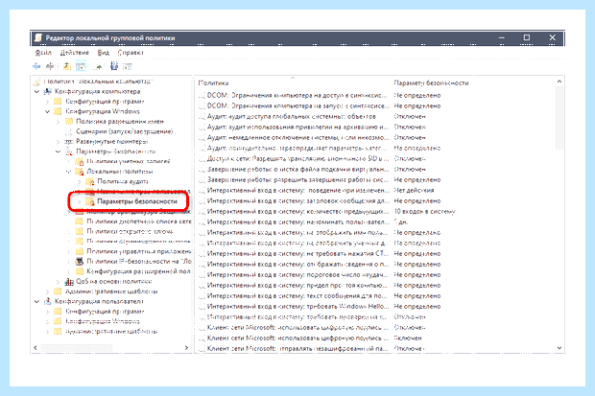Image resolution: width=595 pixels, height=396 pixels.
Task: Click the icon of Аудит: аудит доступа глобальных row
Action: pos(202,116)
